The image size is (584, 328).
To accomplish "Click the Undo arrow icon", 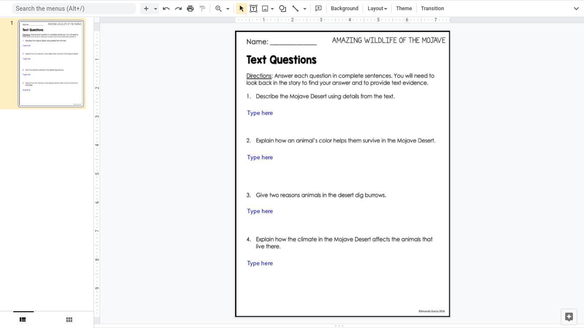I will (x=166, y=9).
